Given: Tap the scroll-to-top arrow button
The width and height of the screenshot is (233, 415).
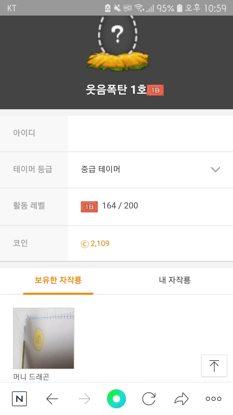Looking at the screenshot, I should point(214,366).
